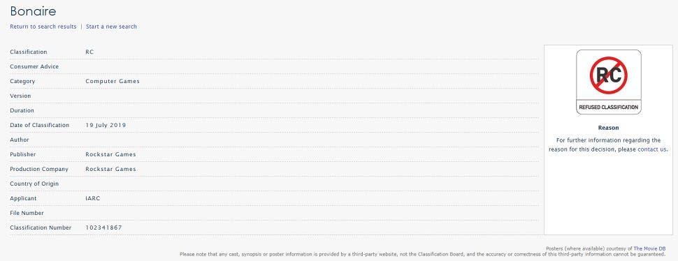Click the Classification Number label
This screenshot has height=261, width=678.
[x=41, y=228]
